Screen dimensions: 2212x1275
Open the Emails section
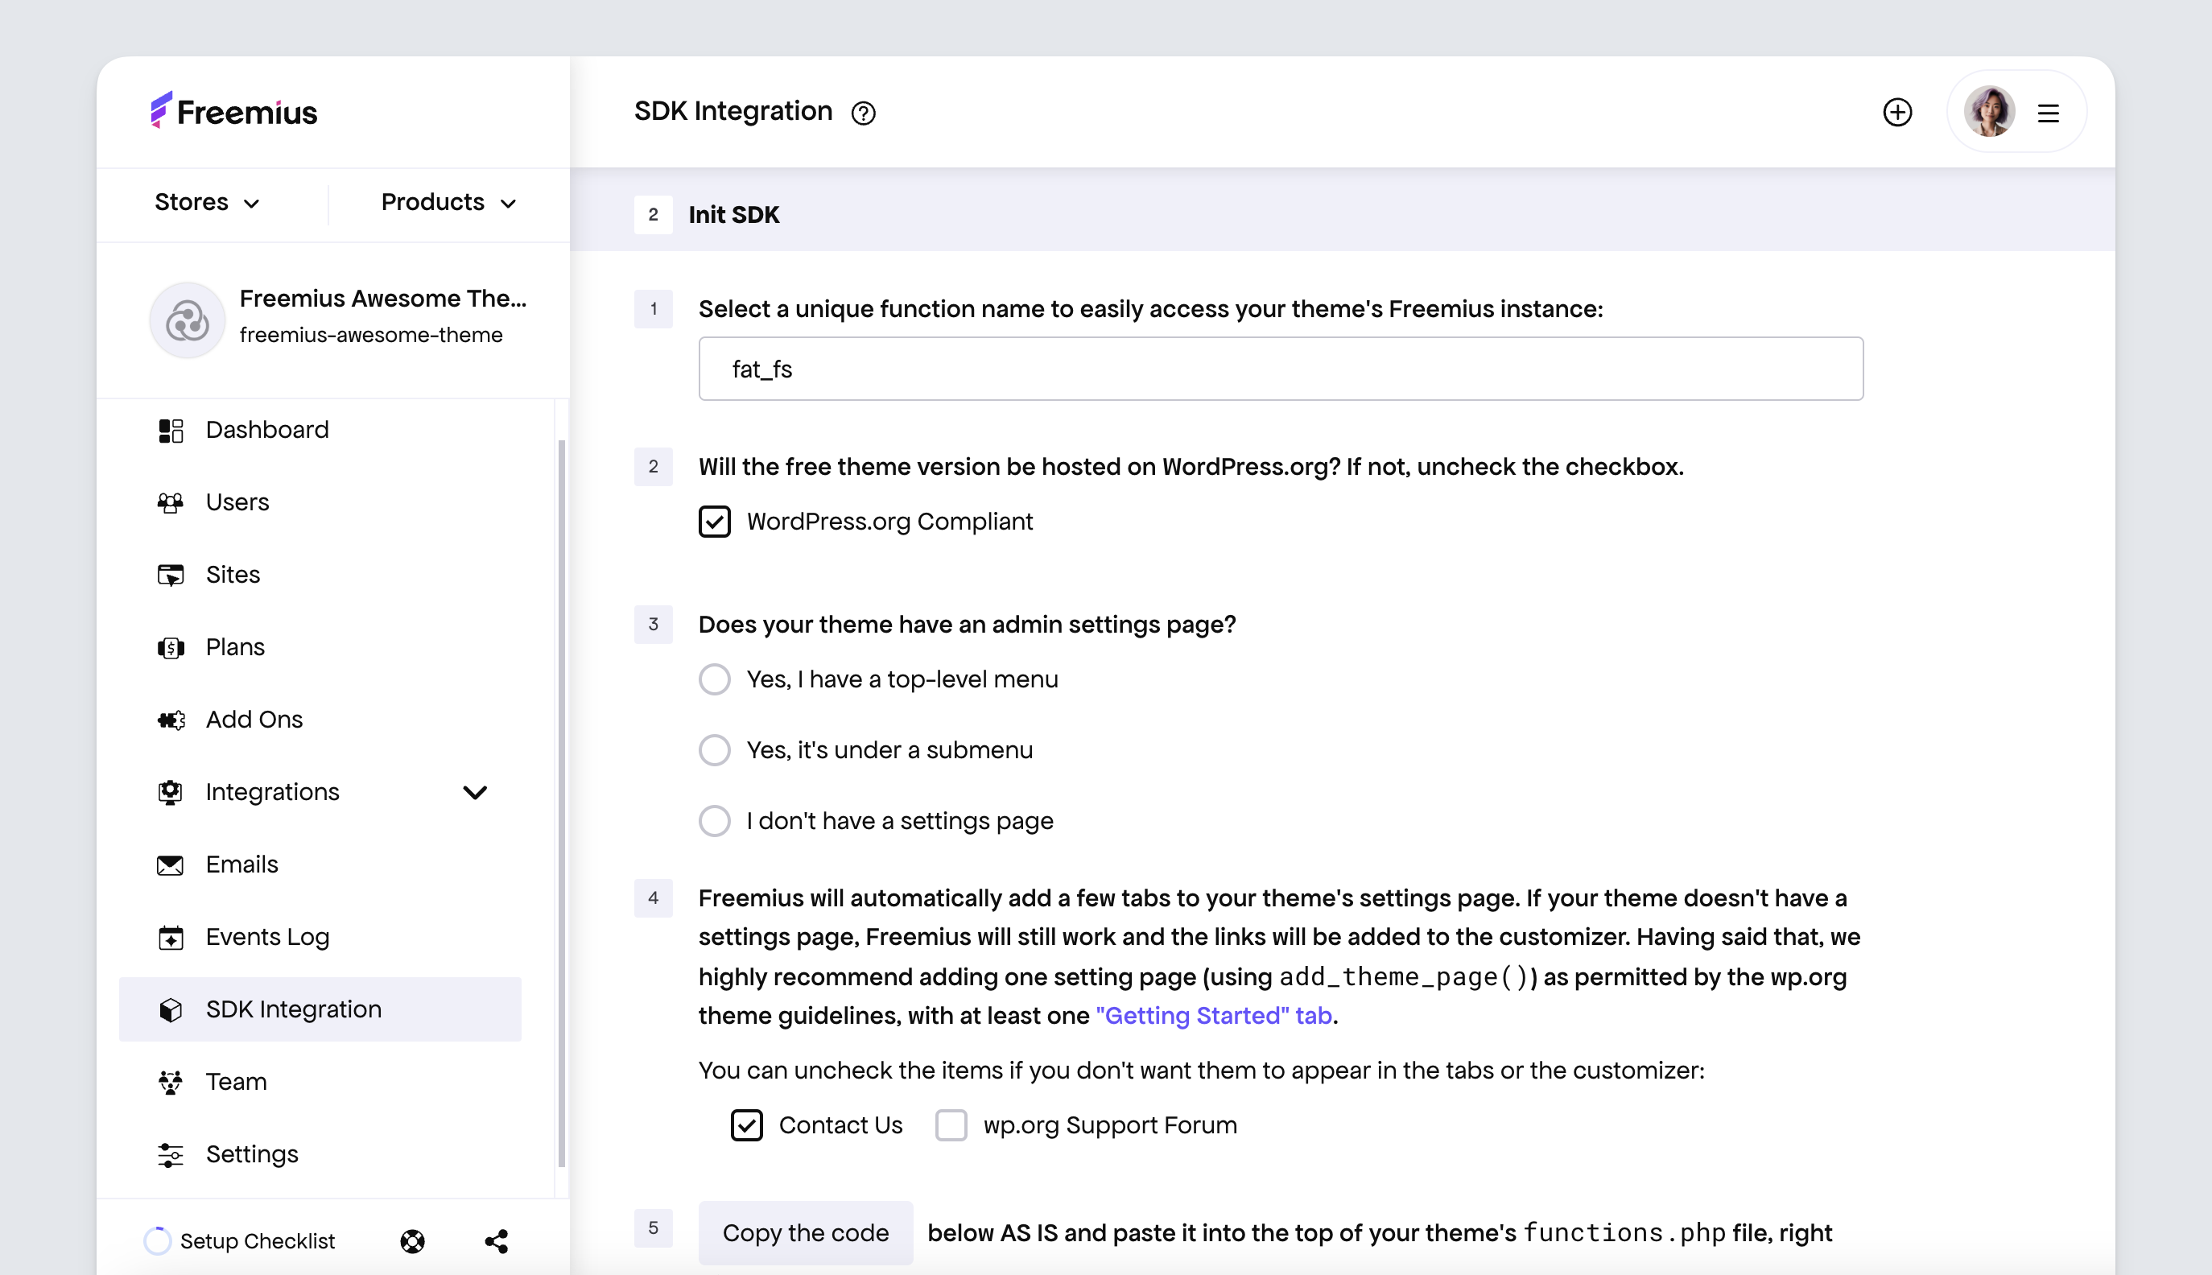coord(320,865)
